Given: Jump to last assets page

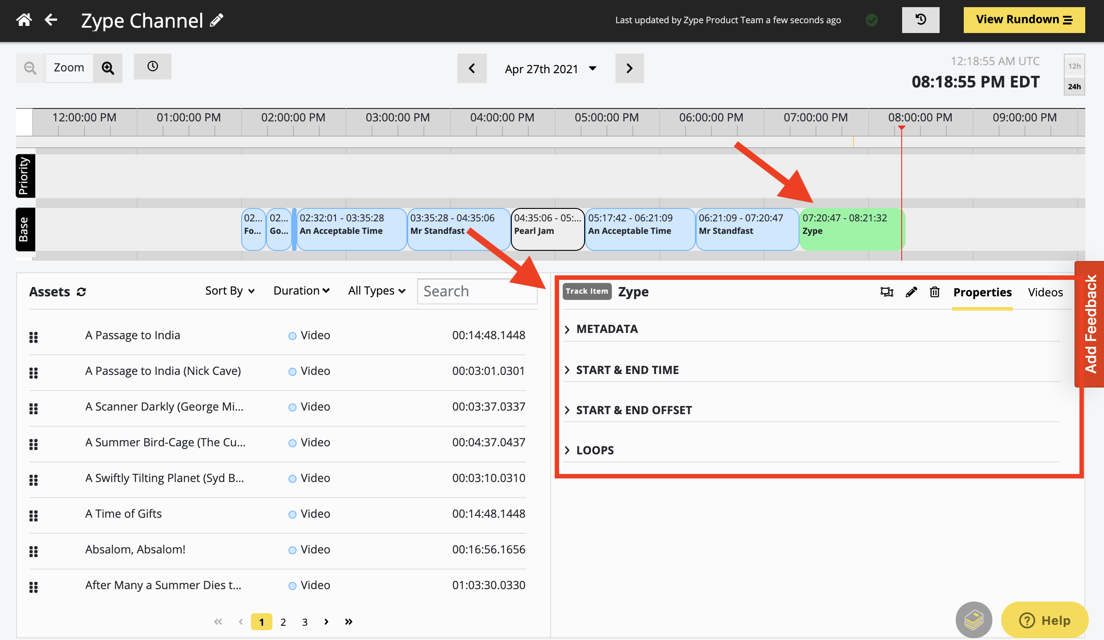Looking at the screenshot, I should 349,622.
